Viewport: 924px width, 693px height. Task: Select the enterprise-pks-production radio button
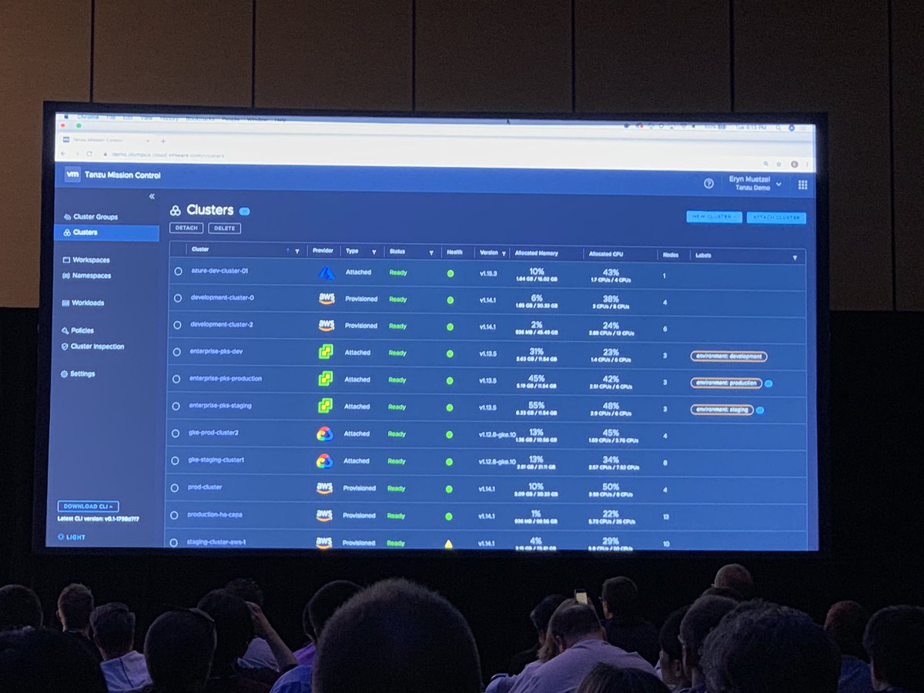[x=178, y=379]
